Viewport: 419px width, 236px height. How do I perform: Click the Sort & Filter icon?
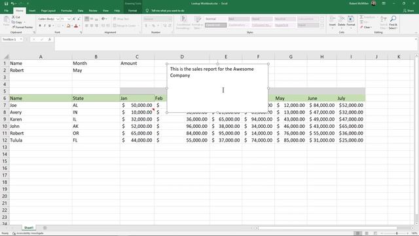(384, 19)
